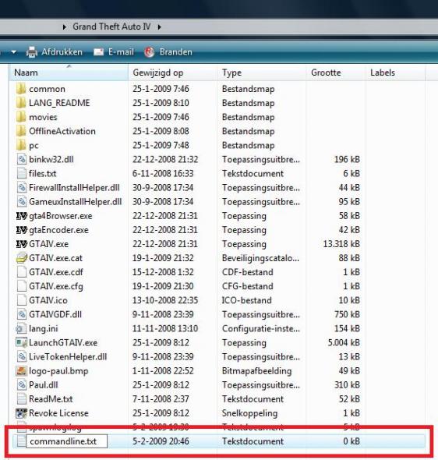Click the GTAIV.exe.cat catalog icon
The image size is (438, 460).
(21, 258)
